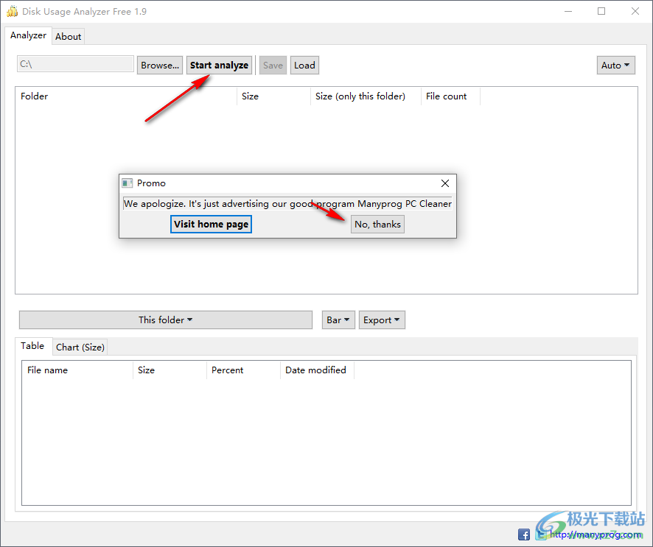653x547 pixels.
Task: Click the Disk Usage Analyzer app icon
Action: [x=12, y=11]
